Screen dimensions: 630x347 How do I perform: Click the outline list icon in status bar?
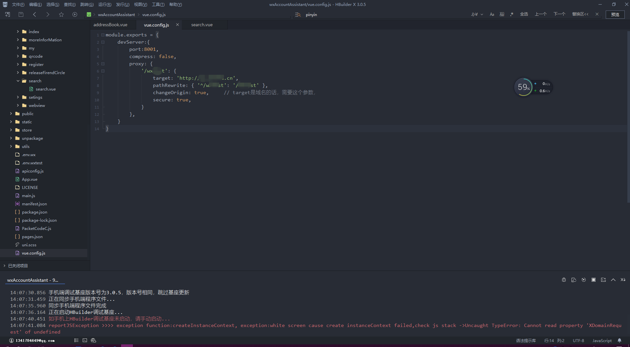[x=76, y=340]
